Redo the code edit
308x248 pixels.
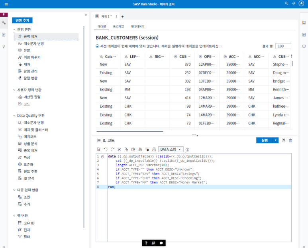112,150
